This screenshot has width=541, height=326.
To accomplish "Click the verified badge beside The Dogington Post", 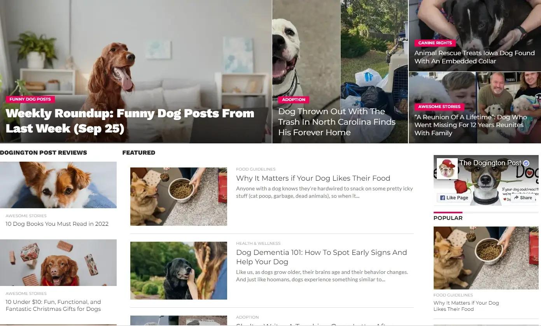I will pos(526,163).
